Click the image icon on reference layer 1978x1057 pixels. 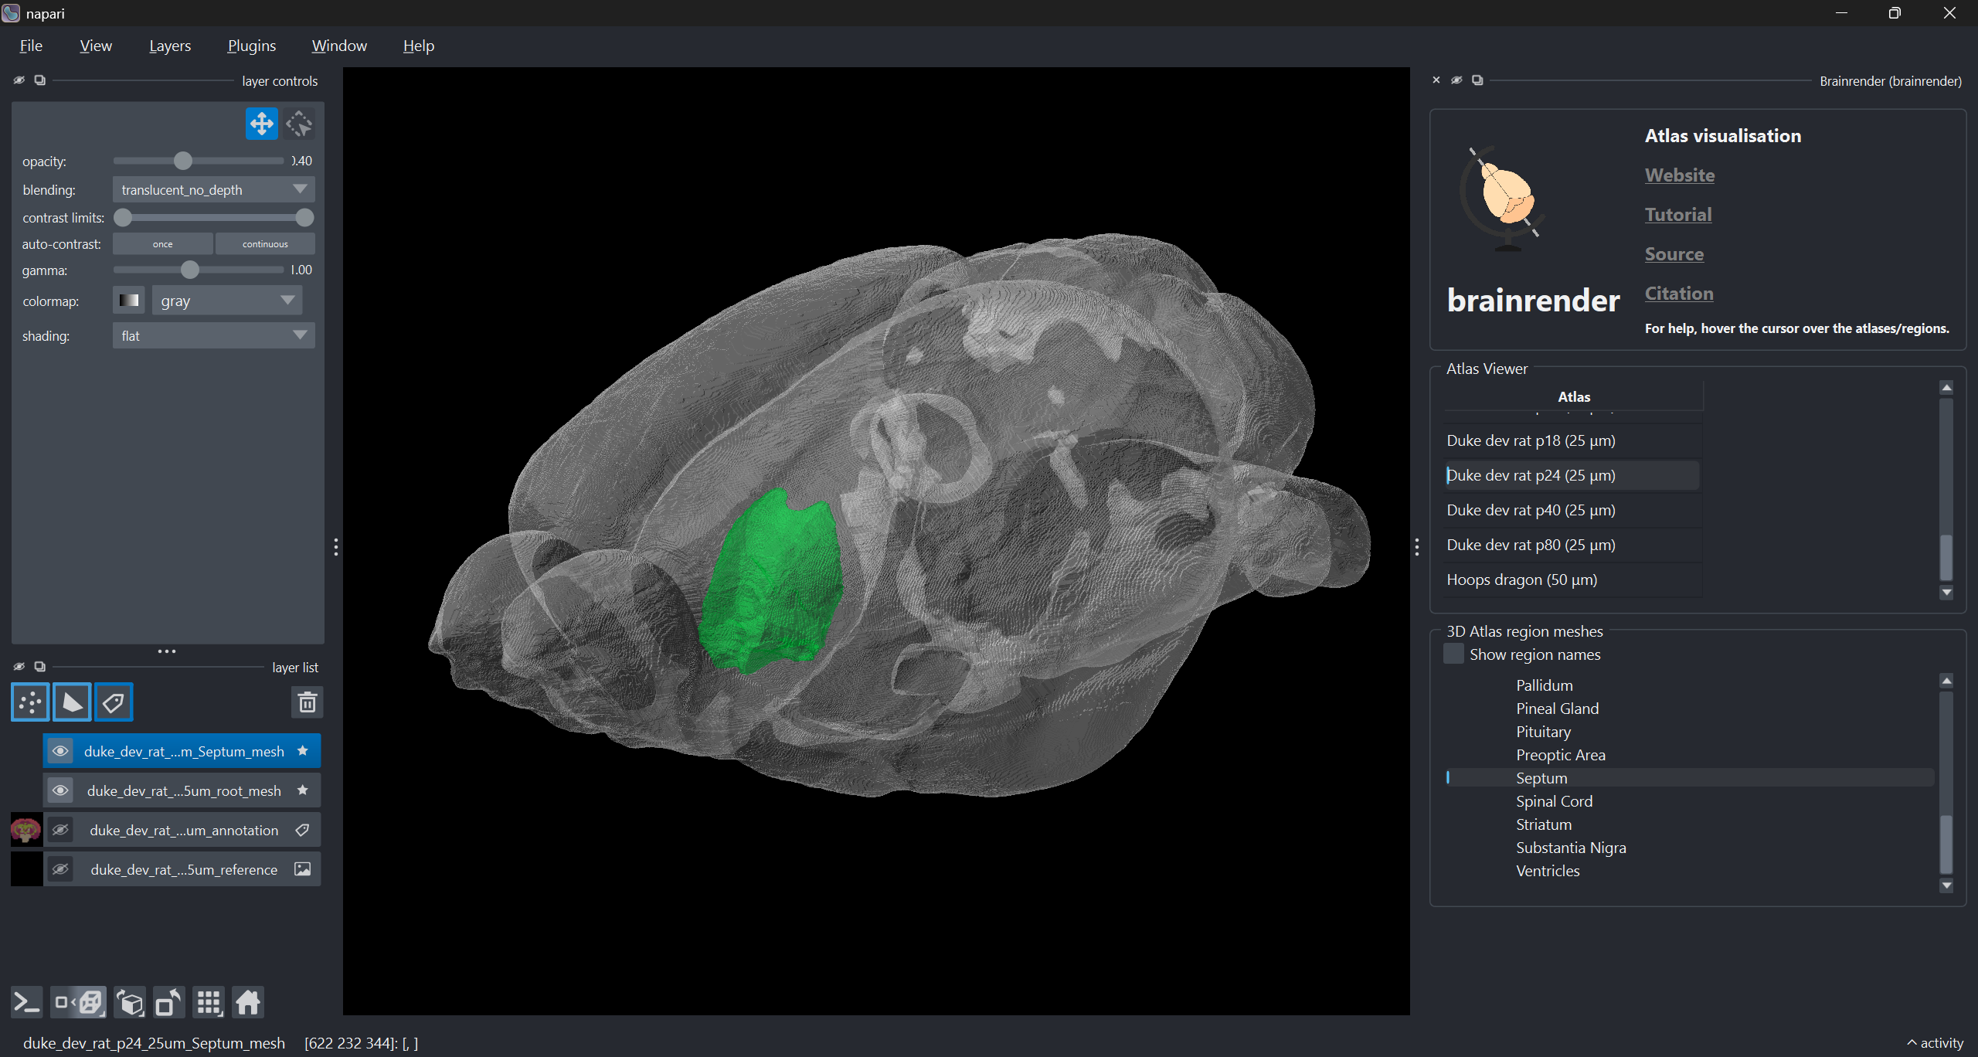(303, 869)
